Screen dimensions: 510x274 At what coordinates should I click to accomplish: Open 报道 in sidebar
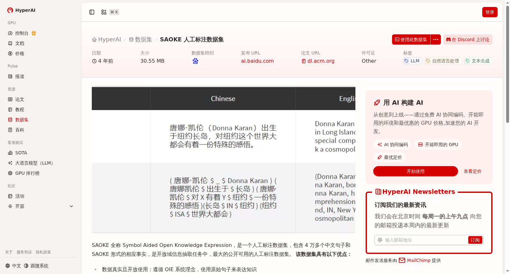point(20,76)
